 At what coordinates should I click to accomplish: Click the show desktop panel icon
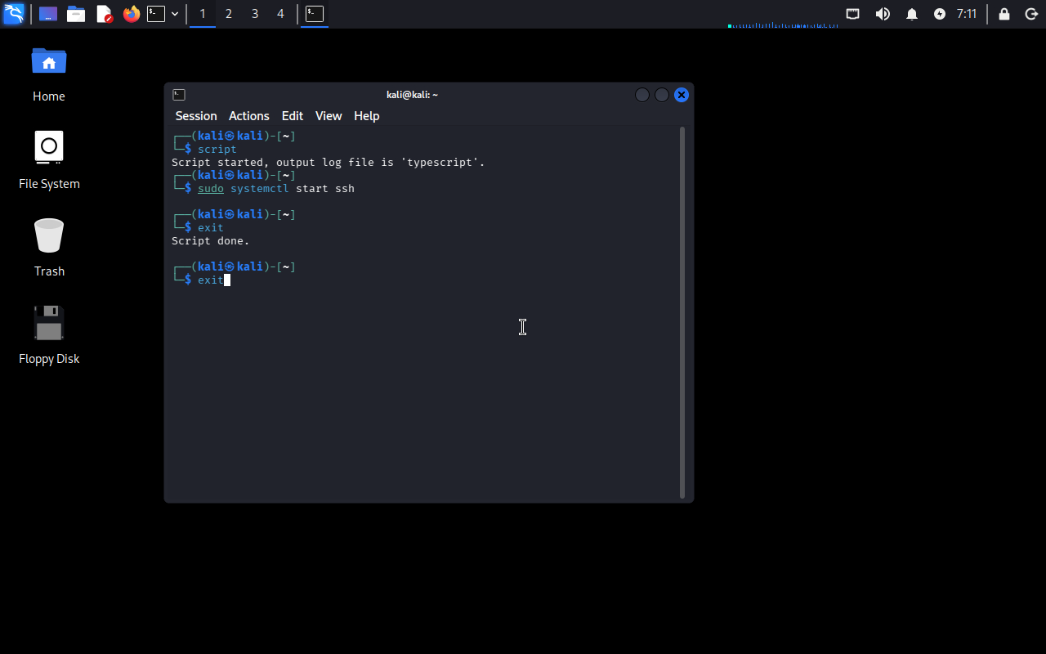point(48,14)
